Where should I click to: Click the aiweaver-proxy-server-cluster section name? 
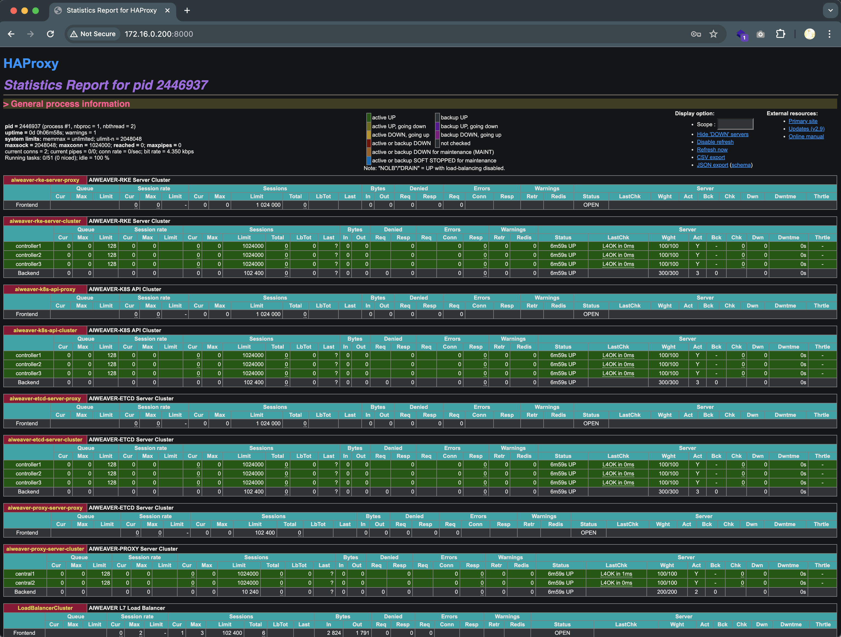point(45,549)
